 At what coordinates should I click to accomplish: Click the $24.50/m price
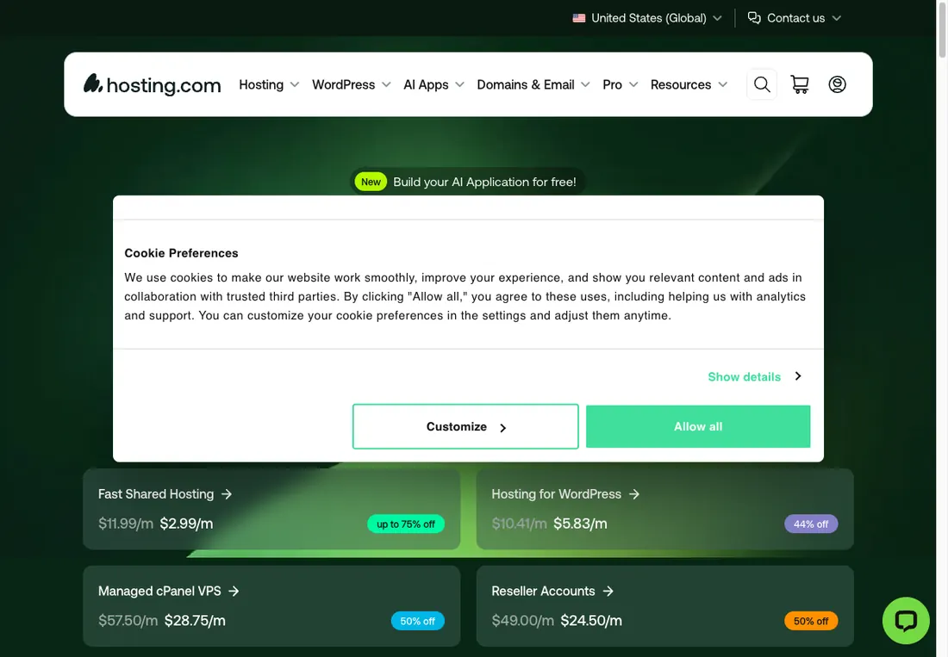point(591,621)
